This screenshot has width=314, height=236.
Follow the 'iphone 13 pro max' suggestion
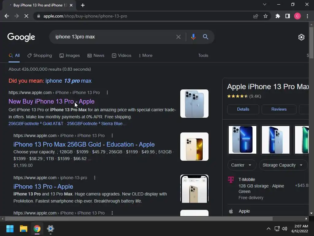pos(68,81)
